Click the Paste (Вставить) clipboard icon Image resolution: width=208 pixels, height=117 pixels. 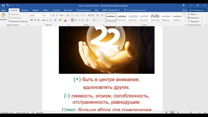coord(4,16)
